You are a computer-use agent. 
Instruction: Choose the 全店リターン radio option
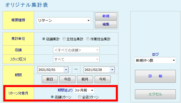coord(79,97)
